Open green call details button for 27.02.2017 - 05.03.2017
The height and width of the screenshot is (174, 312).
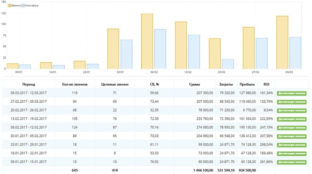292,102
